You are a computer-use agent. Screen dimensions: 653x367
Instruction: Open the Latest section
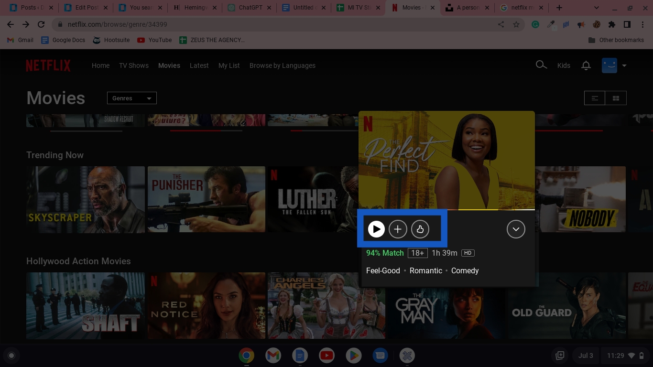click(199, 65)
